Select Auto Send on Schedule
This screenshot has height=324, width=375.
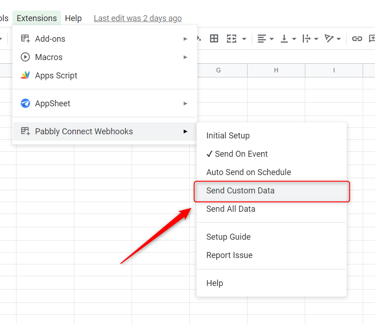coord(272,172)
